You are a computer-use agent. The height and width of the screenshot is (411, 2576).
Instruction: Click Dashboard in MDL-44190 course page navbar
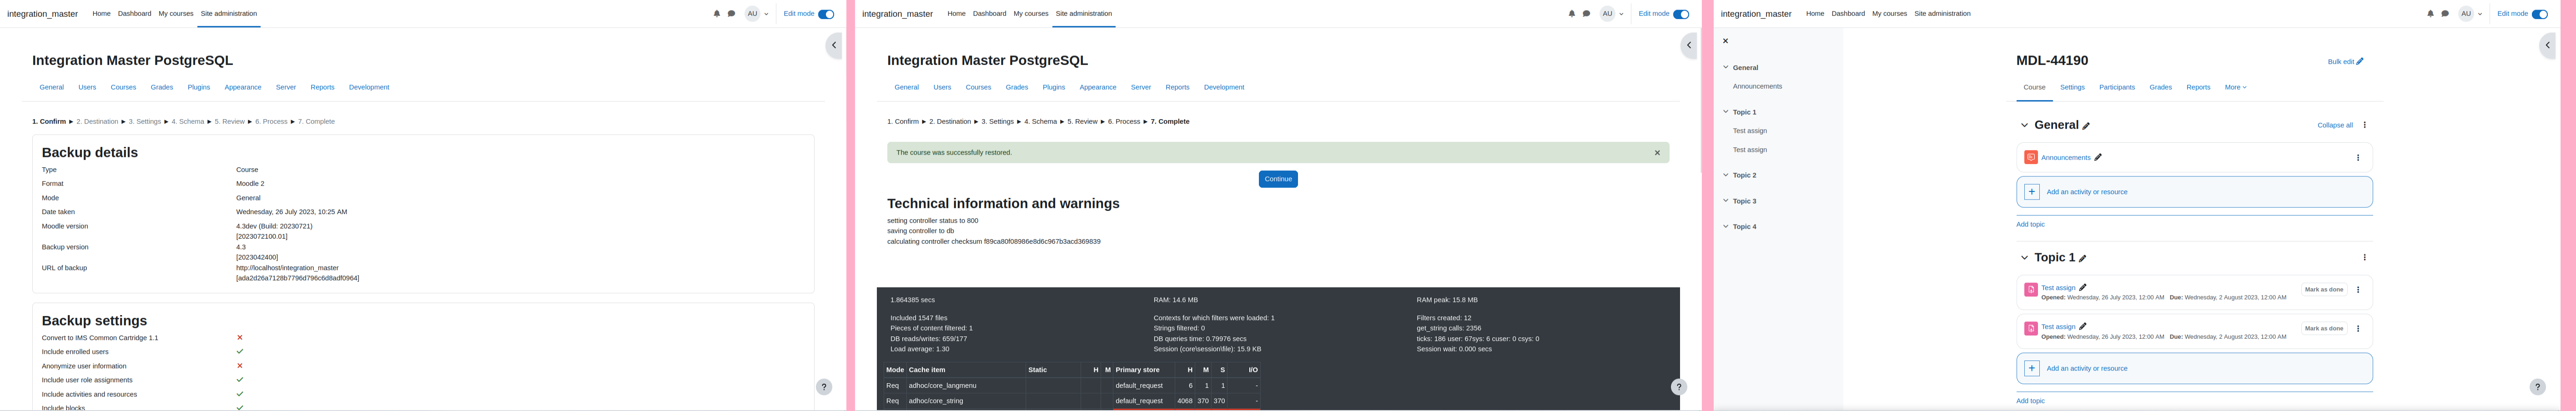(1848, 14)
